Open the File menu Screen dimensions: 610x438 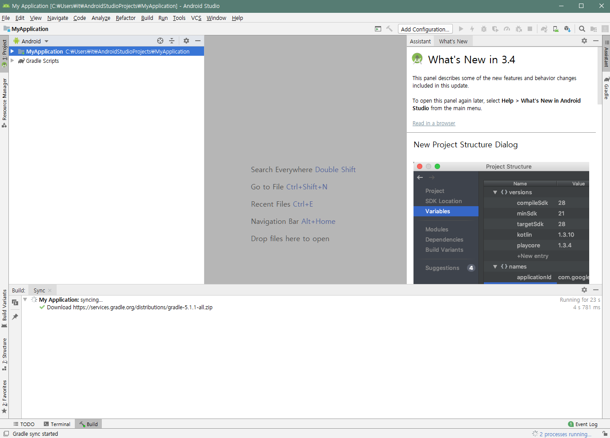pyautogui.click(x=6, y=18)
